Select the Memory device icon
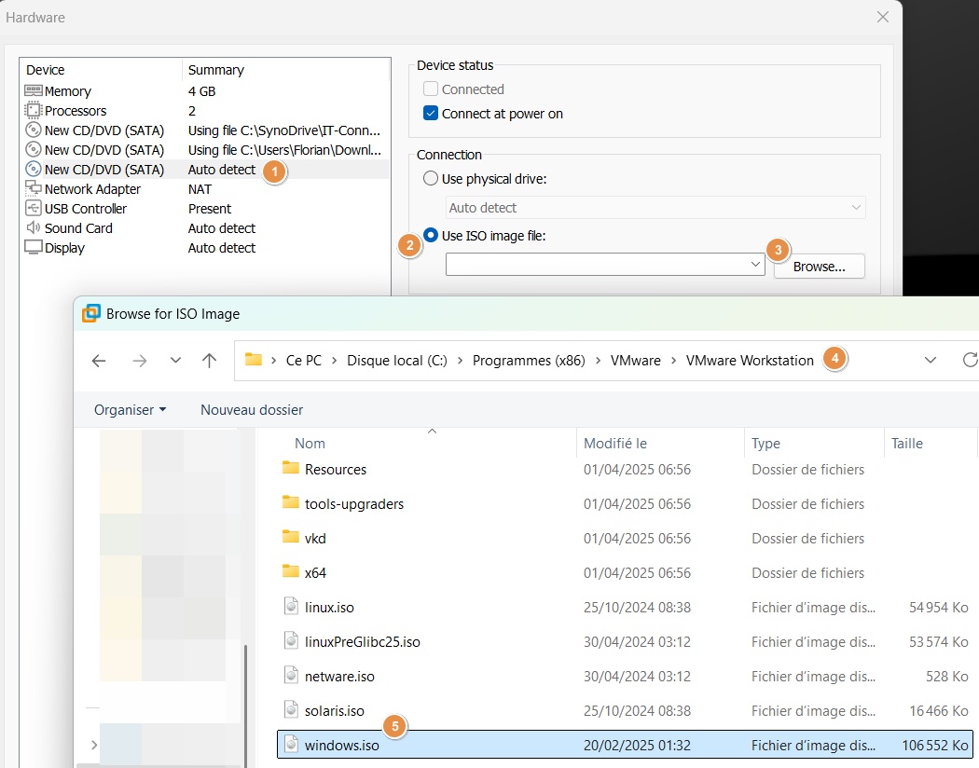979x768 pixels. 34,90
